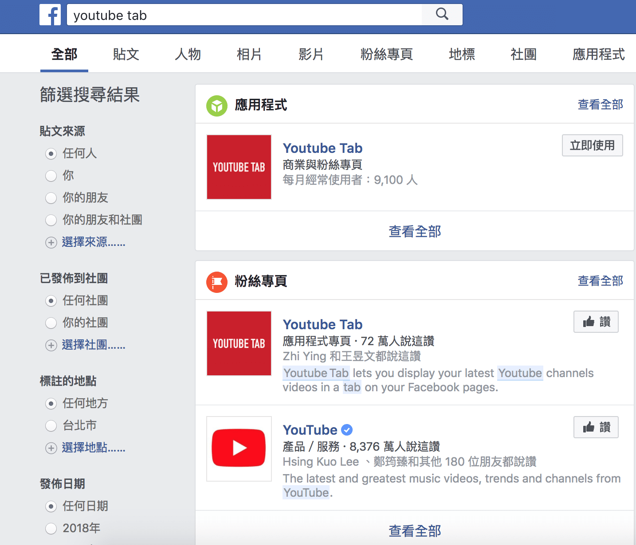Switch to the 影片 tab
The height and width of the screenshot is (545, 636).
(311, 54)
